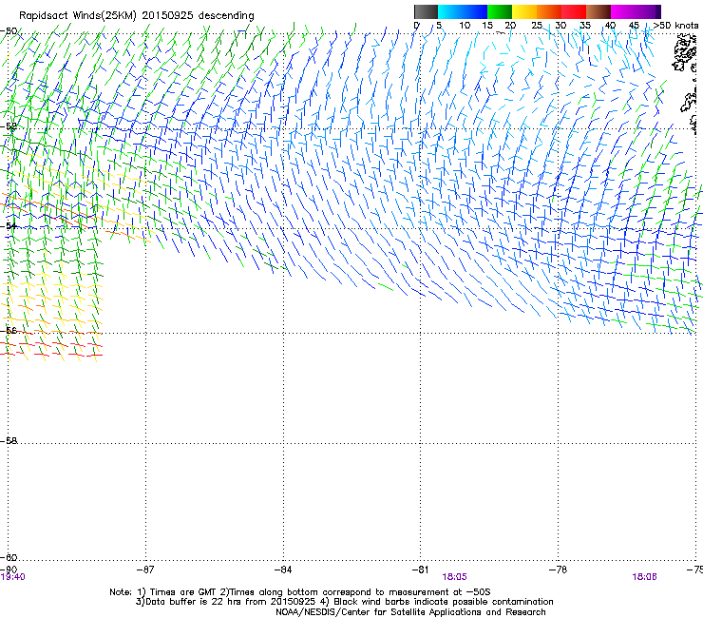The image size is (703, 618).
Task: Click the '-60' latitude axis label
Action: [x=9, y=557]
